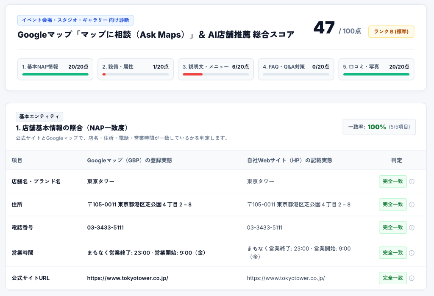Select the 5. 口コミ・写真 score card
This screenshot has height=296, width=434.
376,69
